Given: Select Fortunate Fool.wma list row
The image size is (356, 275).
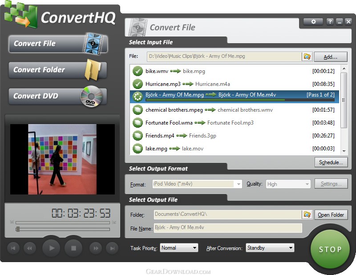Looking at the screenshot, I should coord(234,123).
